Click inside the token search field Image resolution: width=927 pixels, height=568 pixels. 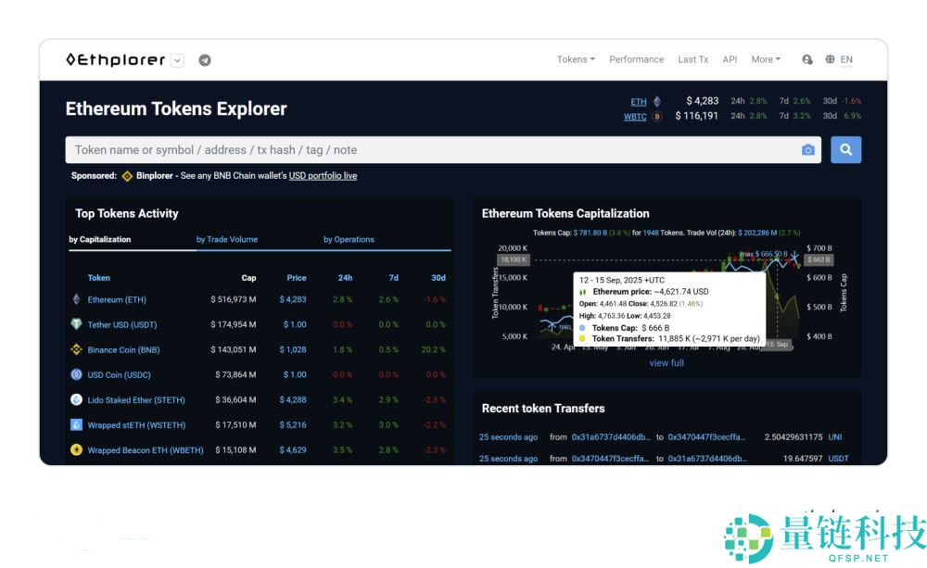click(x=371, y=149)
